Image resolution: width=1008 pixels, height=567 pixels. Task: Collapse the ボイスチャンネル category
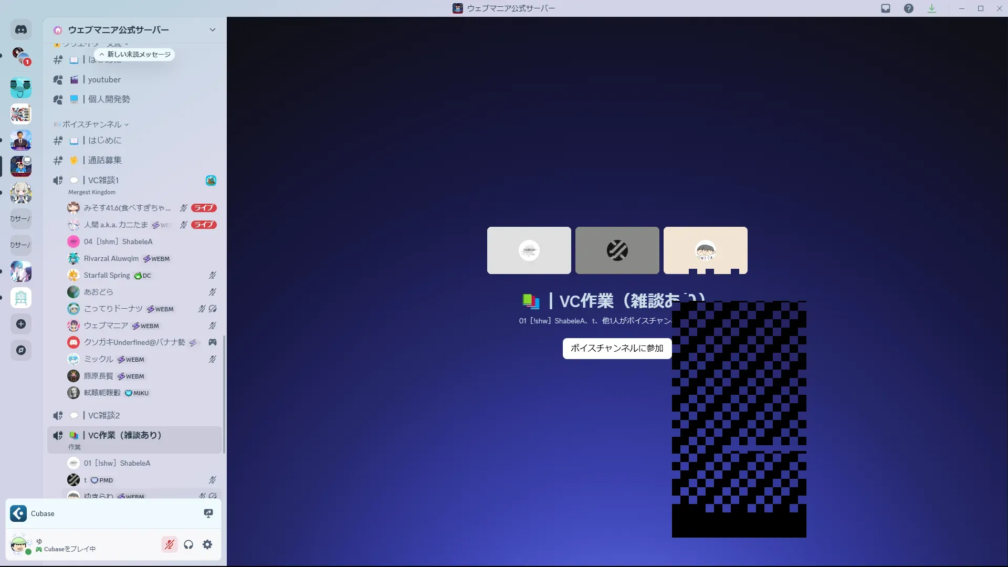point(92,124)
